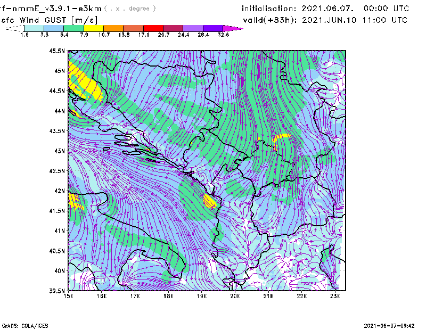Image resolution: width=426 pixels, height=329 pixels.
Task: Click the '20E' longitude label
Action: click(x=235, y=296)
